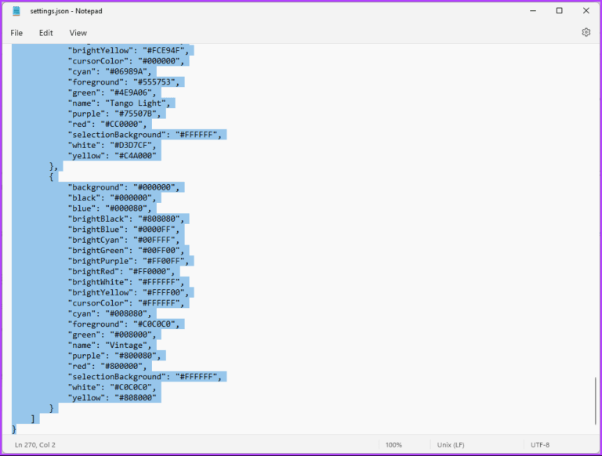Click the "brightBlack": "#808080" line

click(126, 219)
